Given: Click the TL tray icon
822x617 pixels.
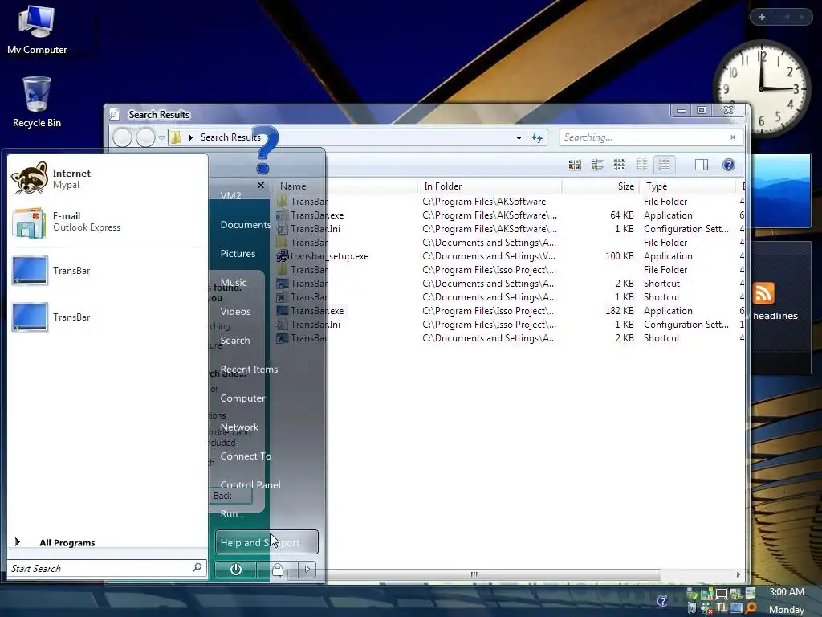Looking at the screenshot, I should coord(722,608).
